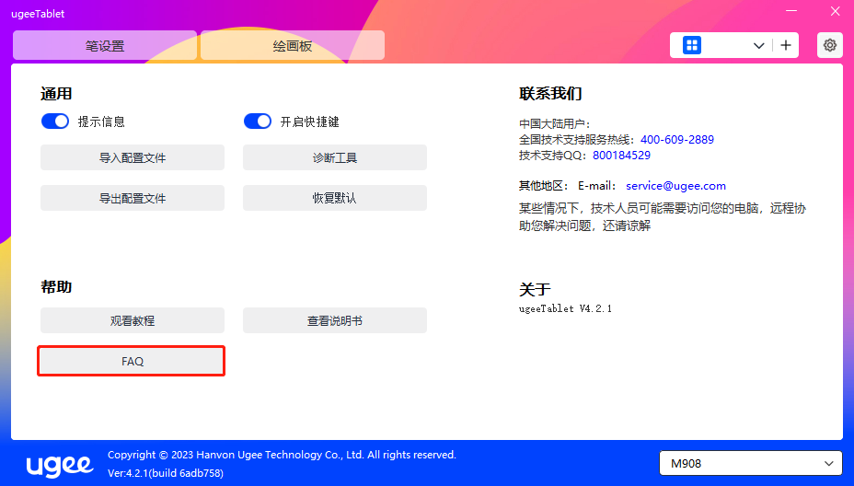This screenshot has height=486, width=854.
Task: Toggle the 开启快捷键 switch
Action: pos(257,121)
